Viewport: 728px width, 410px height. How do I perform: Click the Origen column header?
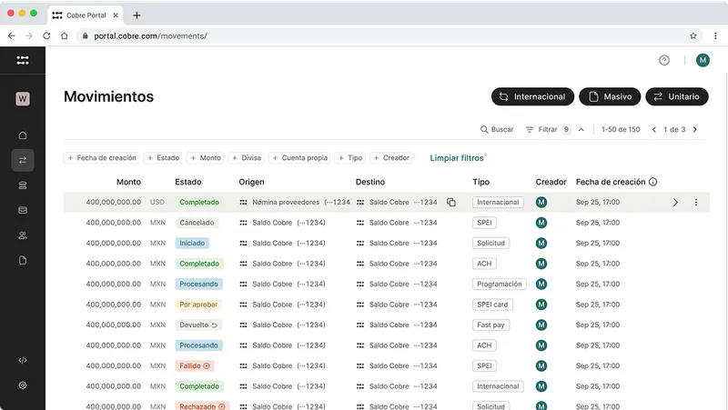251,182
